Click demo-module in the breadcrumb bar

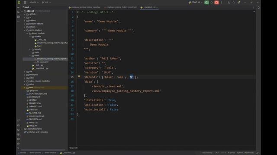50,153
